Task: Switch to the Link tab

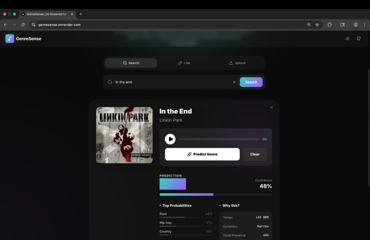Action: [x=184, y=63]
